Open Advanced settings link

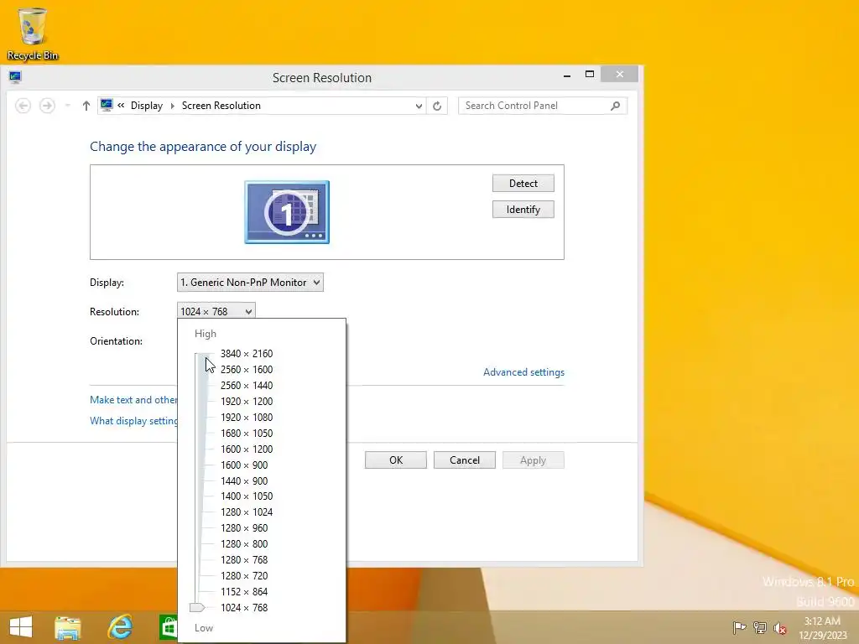click(x=523, y=372)
